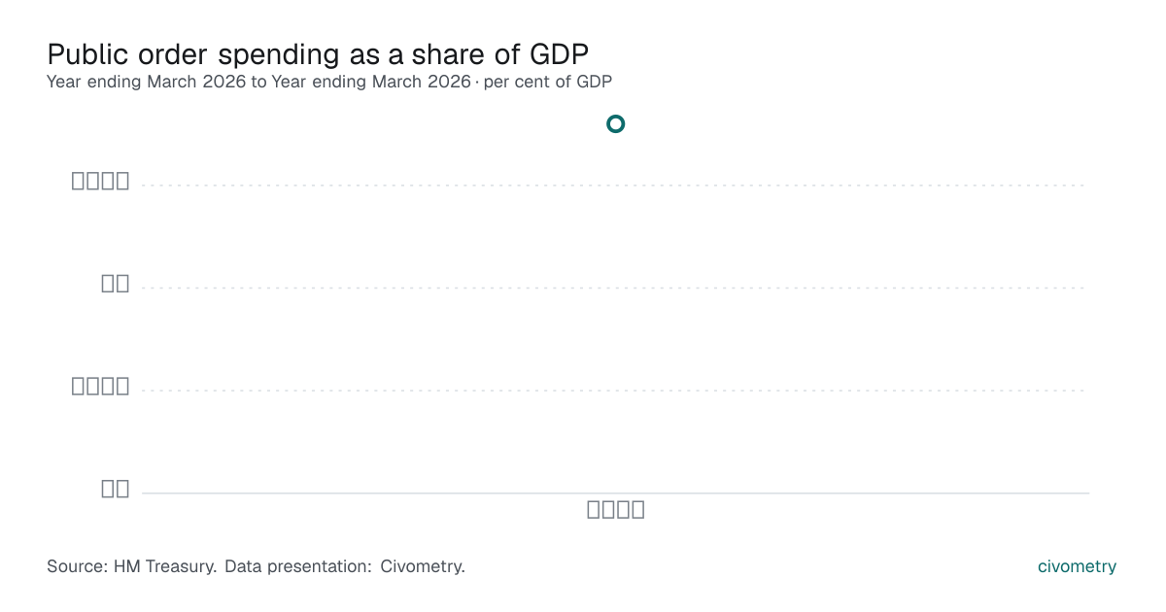Click the 'Year ending March 2026' date range subtitle
1166x612 pixels.
(x=258, y=82)
